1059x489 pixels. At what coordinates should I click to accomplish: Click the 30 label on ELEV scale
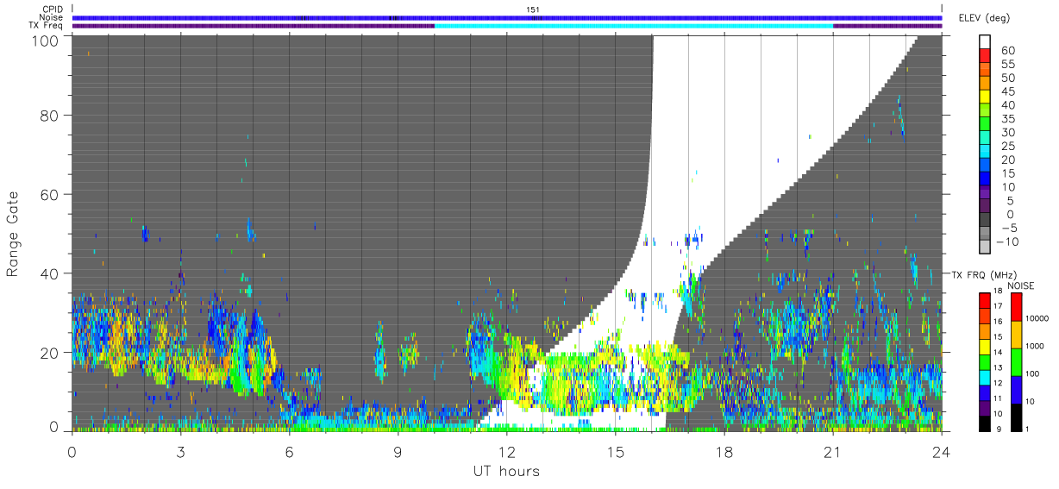click(x=1007, y=133)
